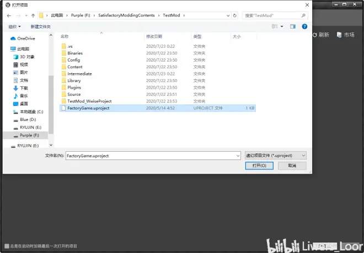Click TestMod in the address path
The height and width of the screenshot is (253, 364).
click(x=172, y=15)
